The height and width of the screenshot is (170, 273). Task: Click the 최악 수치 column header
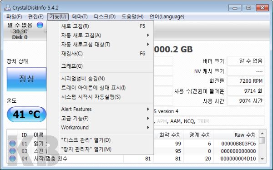click(x=168, y=135)
